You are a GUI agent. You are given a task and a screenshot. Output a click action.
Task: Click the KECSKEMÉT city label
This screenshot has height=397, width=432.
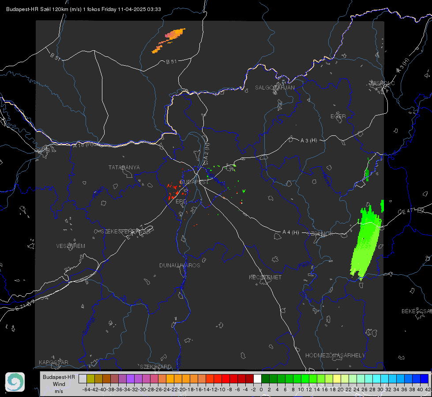click(265, 277)
